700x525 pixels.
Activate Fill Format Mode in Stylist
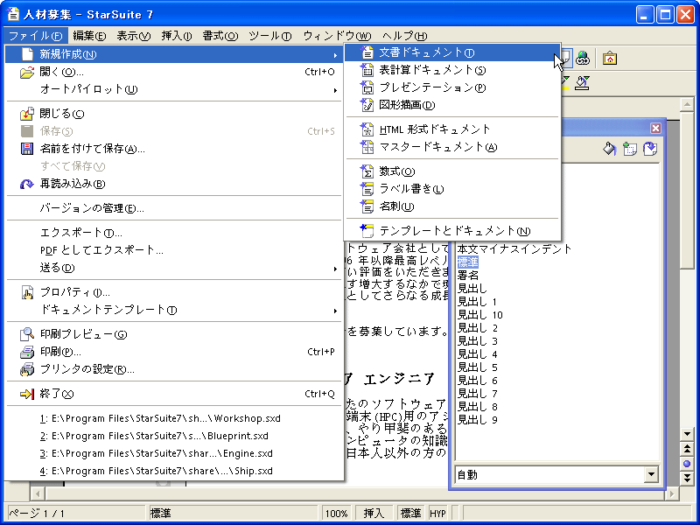coord(610,149)
